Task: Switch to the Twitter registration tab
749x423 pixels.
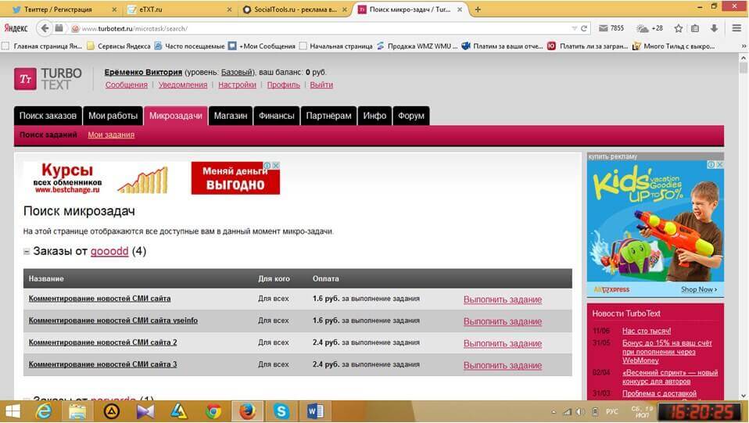Action: coord(59,9)
